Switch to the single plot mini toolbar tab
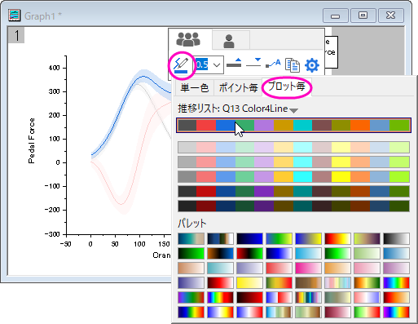This screenshot has width=418, height=324. (229, 41)
